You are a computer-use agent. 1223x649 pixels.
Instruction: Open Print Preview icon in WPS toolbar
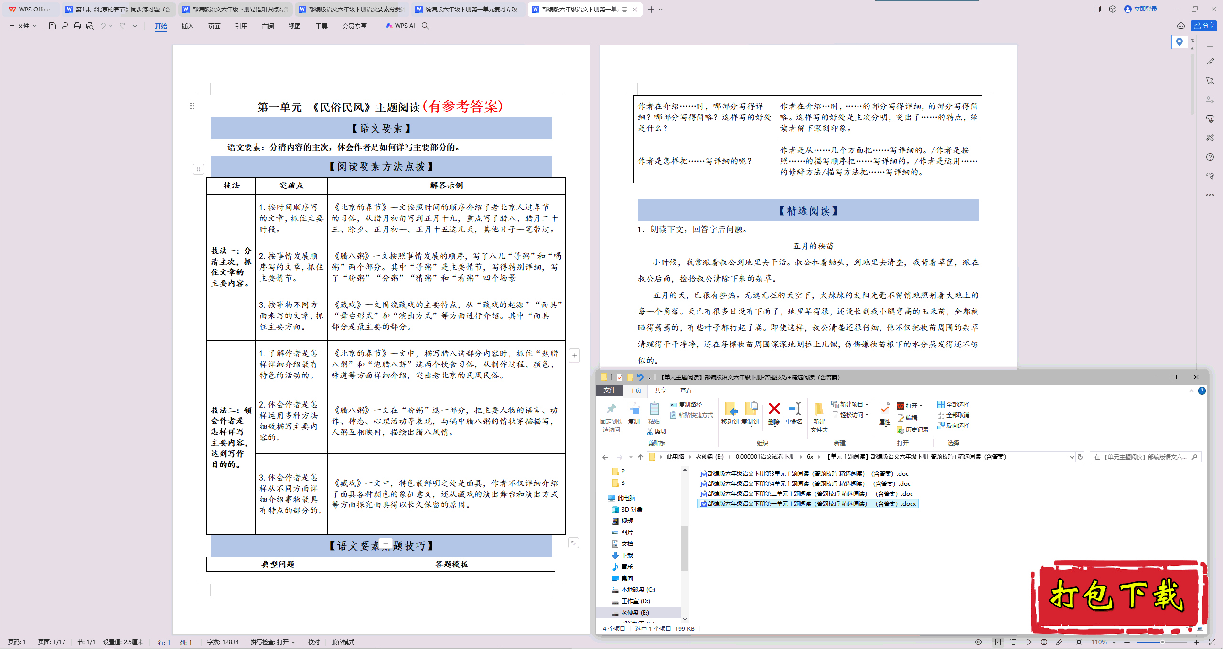point(90,26)
